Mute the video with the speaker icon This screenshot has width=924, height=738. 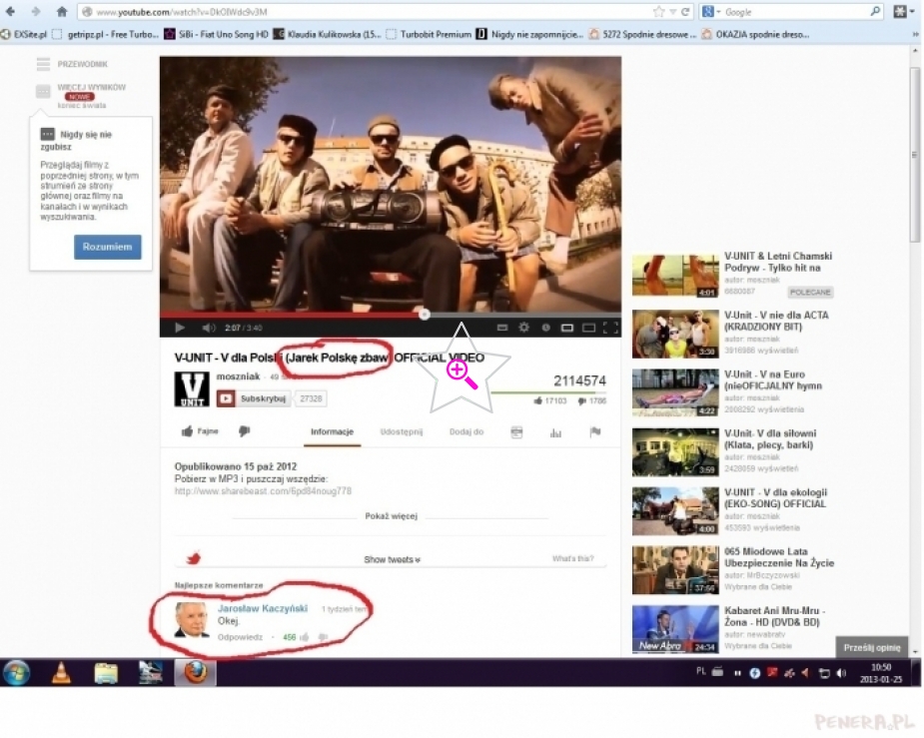pyautogui.click(x=208, y=328)
